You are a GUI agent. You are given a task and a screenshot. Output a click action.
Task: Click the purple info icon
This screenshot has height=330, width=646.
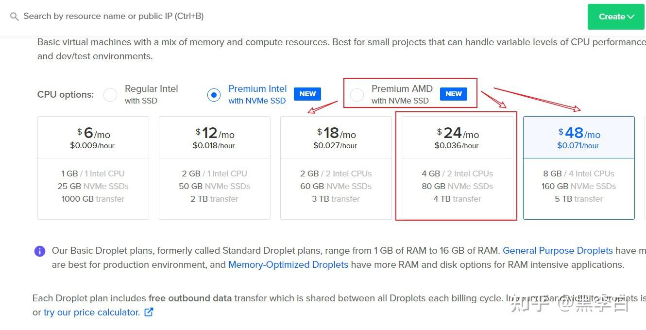click(40, 251)
